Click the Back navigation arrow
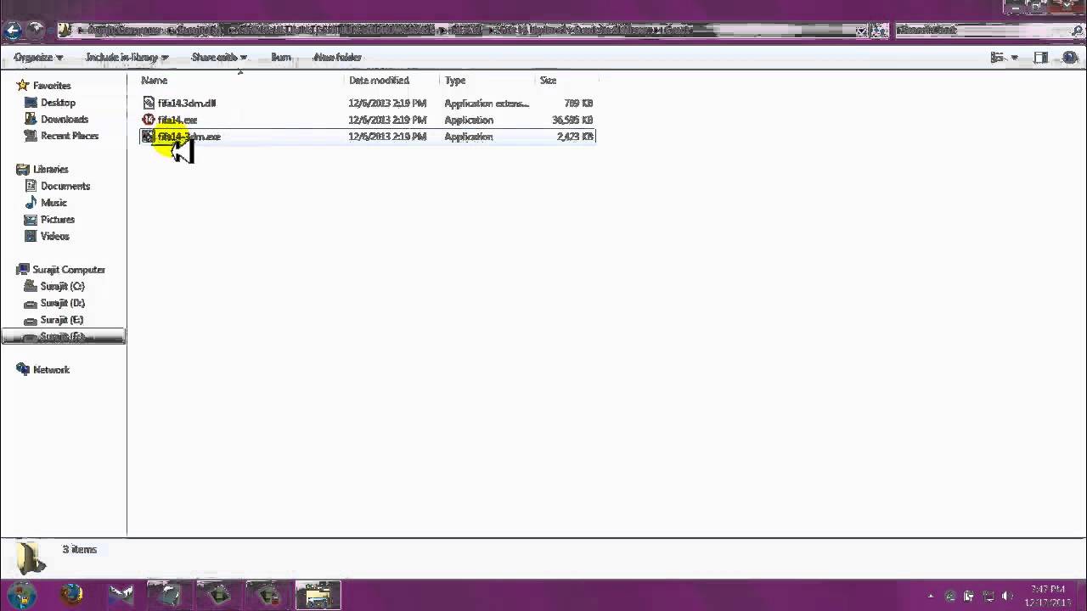 pos(12,31)
